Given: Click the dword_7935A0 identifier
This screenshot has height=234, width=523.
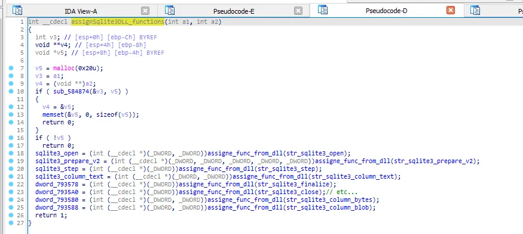Looking at the screenshot, I should click(x=57, y=192).
